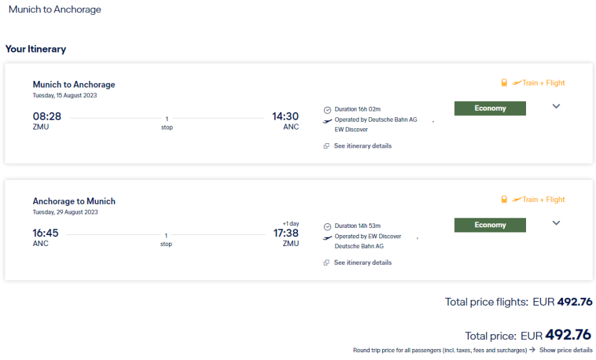Open See itinerary details for the 29 August flight
Image resolution: width=596 pixels, height=360 pixels.
pyautogui.click(x=362, y=262)
